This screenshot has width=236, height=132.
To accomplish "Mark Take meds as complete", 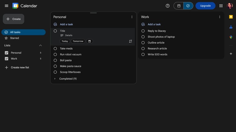I will click(55, 49).
